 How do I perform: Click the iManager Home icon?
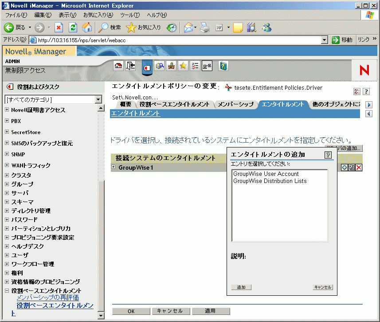coord(118,66)
